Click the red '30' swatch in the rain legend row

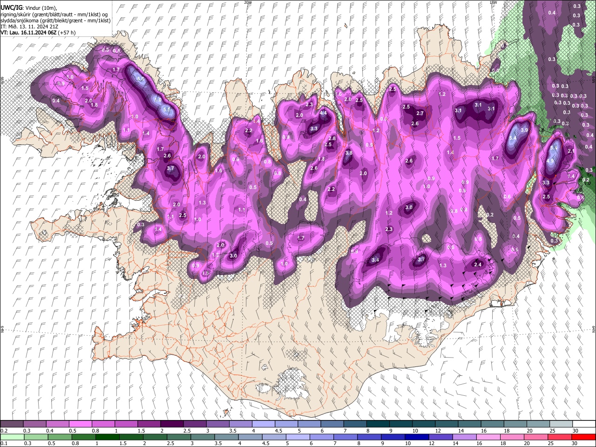click(583, 437)
